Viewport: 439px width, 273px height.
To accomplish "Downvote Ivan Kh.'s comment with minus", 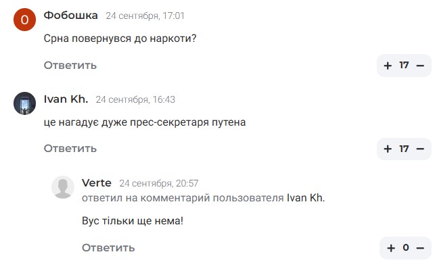I will click(x=420, y=149).
